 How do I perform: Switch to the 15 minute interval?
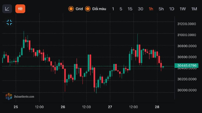pyautogui.click(x=130, y=9)
